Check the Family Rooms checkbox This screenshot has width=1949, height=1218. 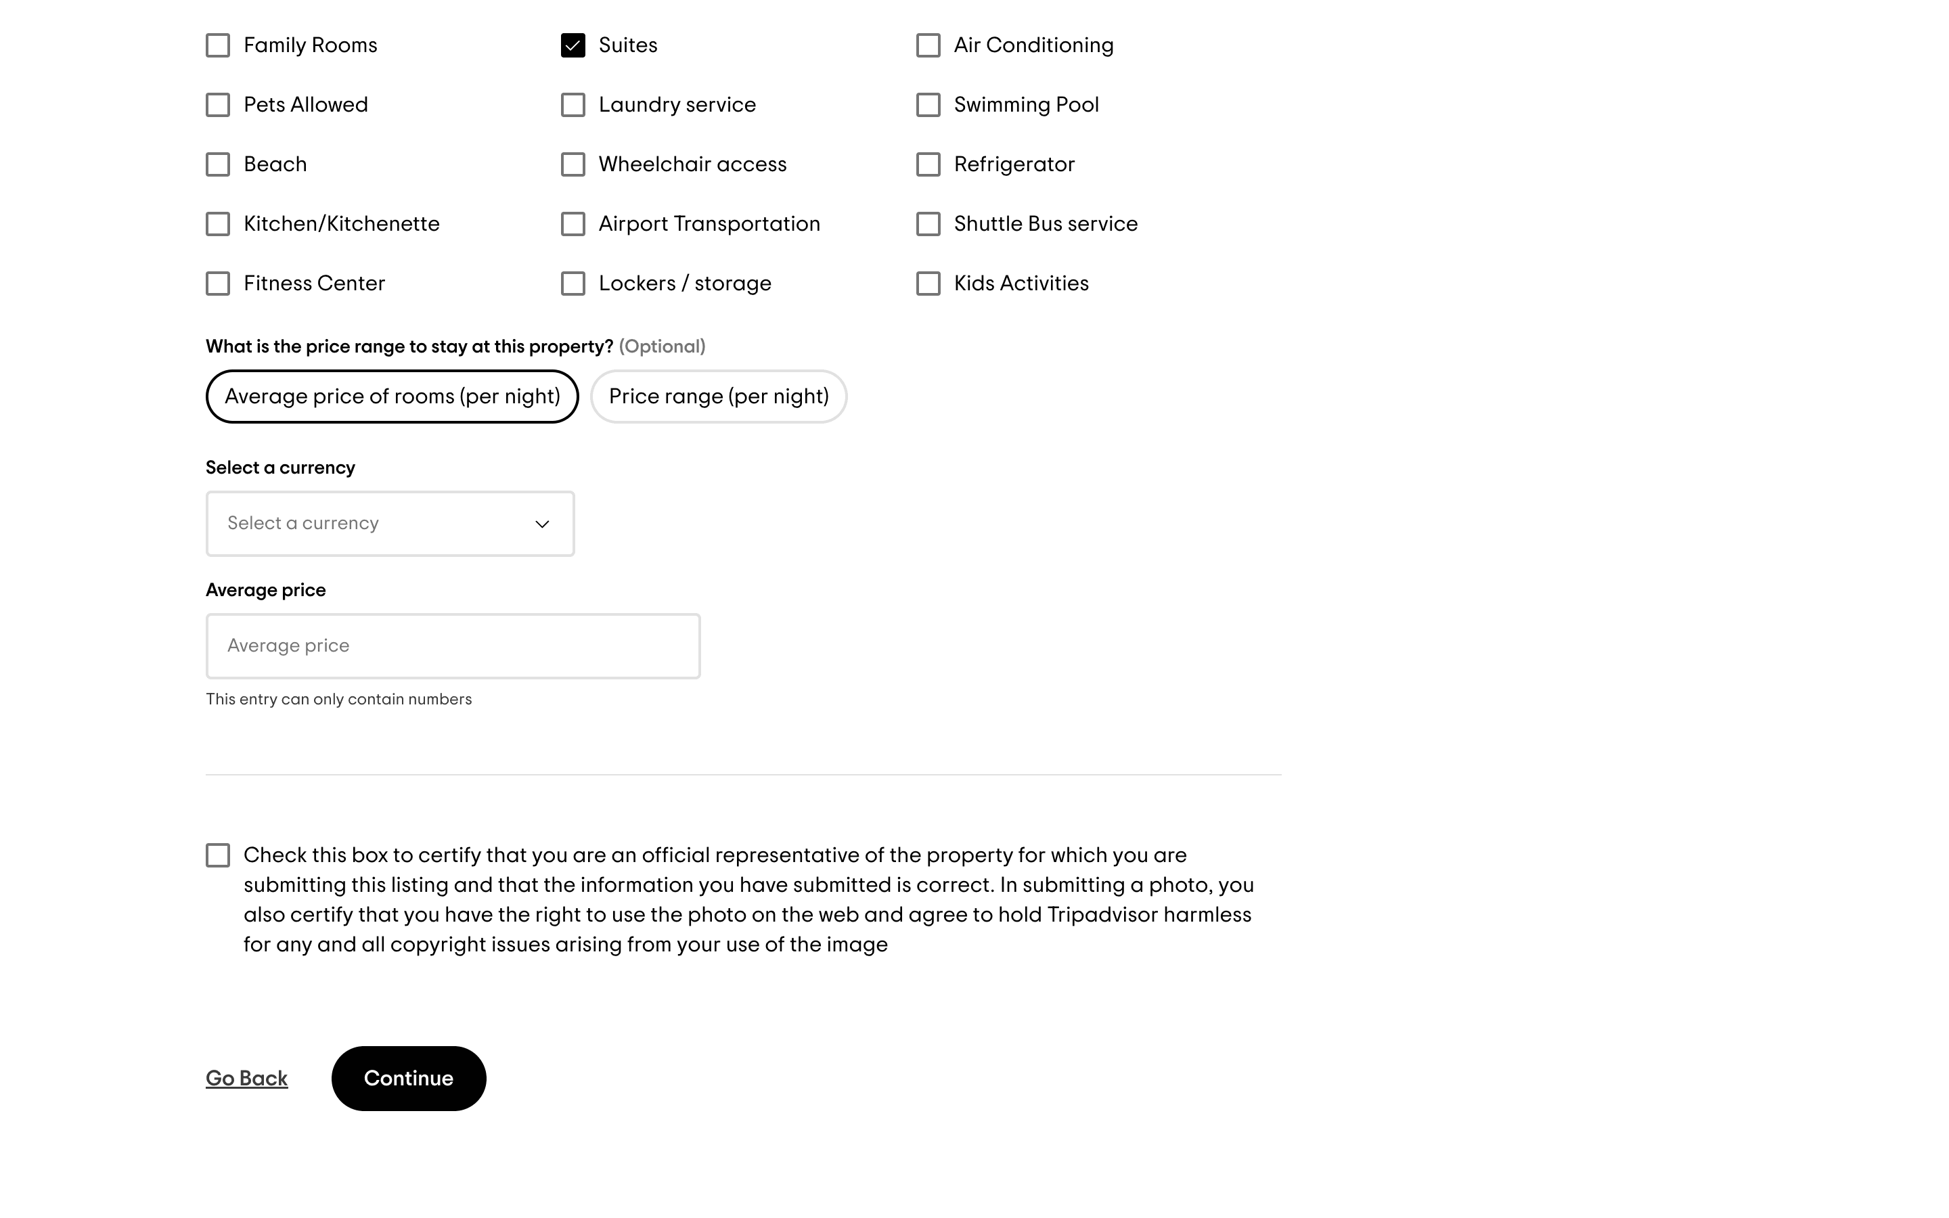pos(217,45)
